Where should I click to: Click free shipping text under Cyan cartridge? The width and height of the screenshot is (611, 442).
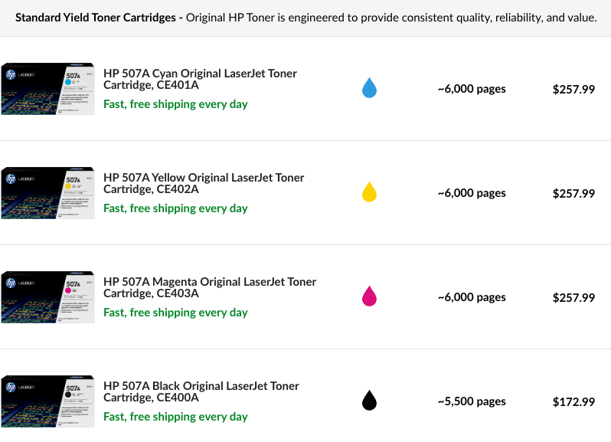pos(175,104)
